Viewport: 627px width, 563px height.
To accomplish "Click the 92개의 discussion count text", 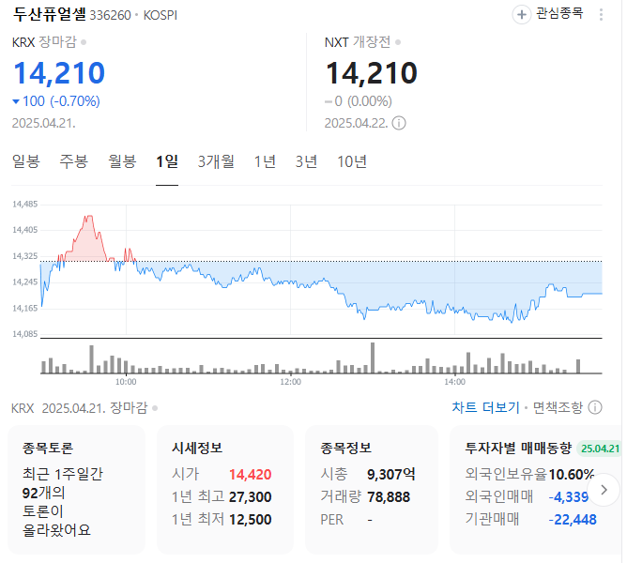I will click(x=43, y=493).
